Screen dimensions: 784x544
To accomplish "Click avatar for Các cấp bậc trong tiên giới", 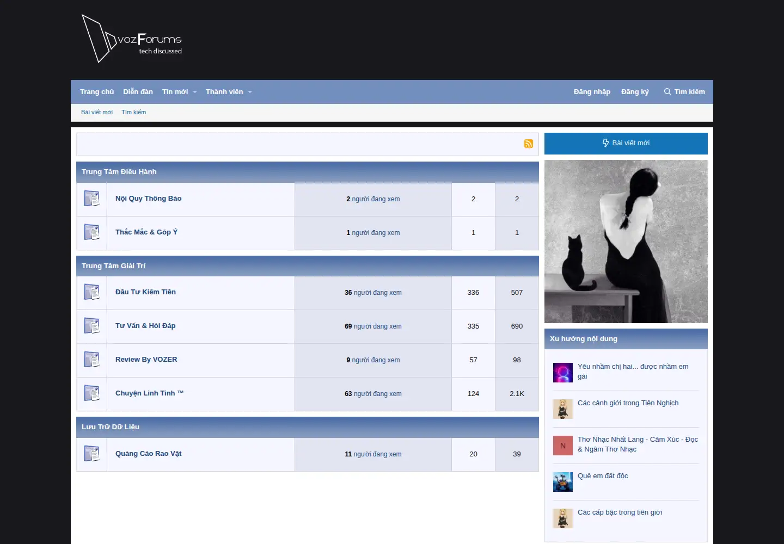I will point(563,518).
